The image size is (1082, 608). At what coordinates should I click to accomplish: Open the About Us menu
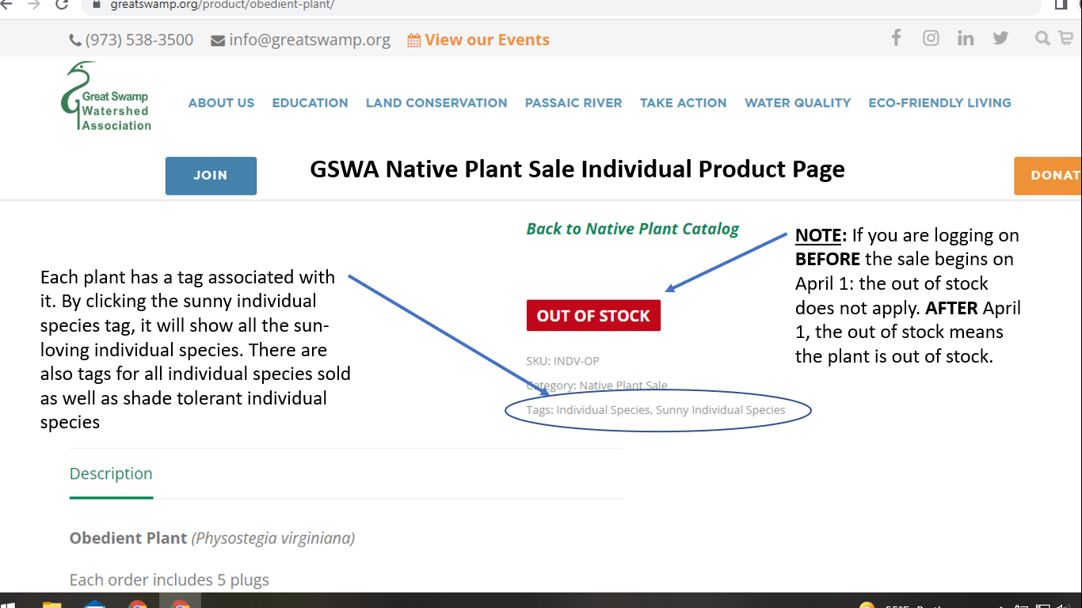pos(221,103)
